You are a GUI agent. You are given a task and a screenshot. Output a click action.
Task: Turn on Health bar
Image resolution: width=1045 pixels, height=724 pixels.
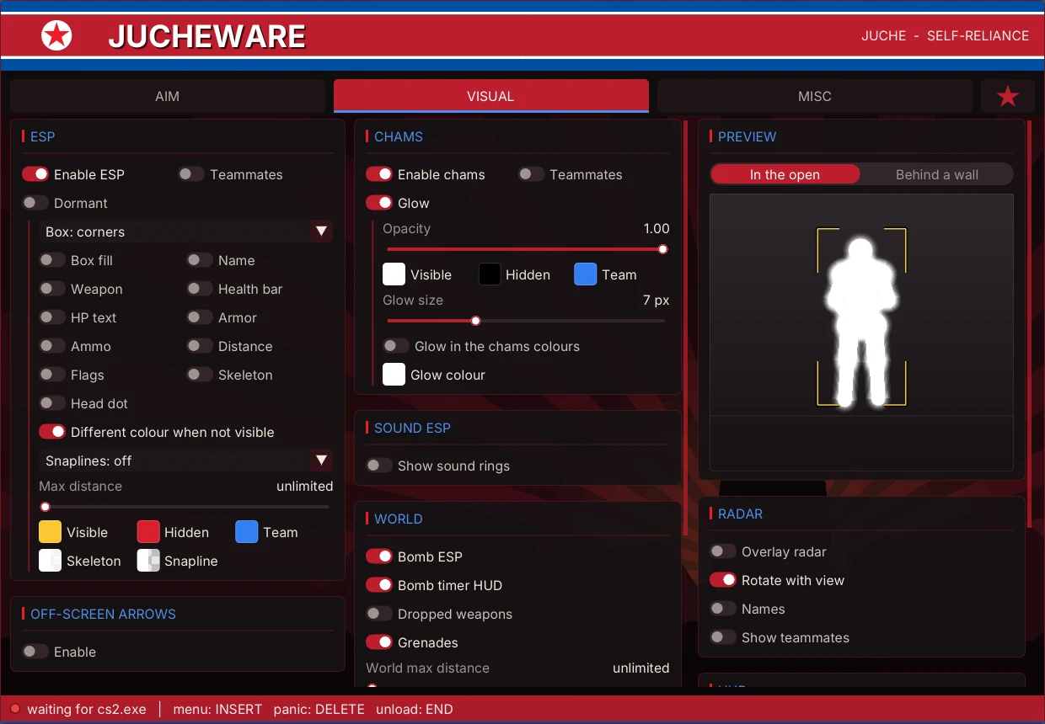(200, 289)
